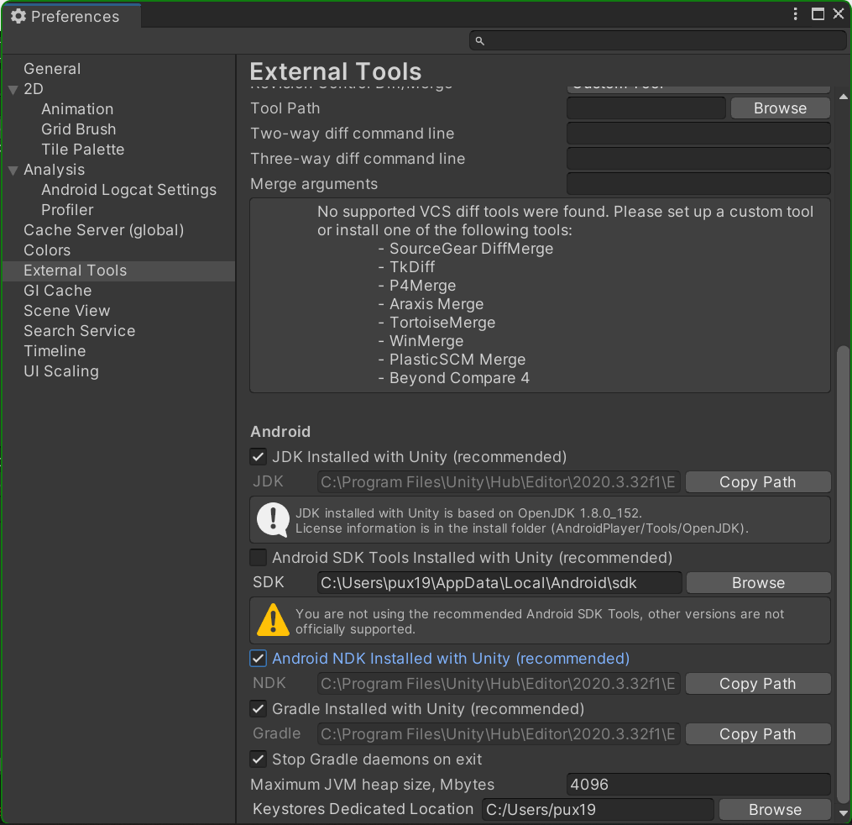Click Browse next to the SDK path
Viewport: 852px width, 825px height.
pyautogui.click(x=757, y=582)
